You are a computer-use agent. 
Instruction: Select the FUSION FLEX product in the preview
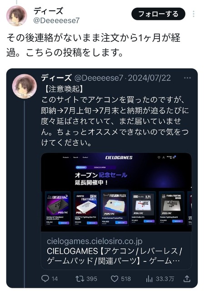coord(115,208)
